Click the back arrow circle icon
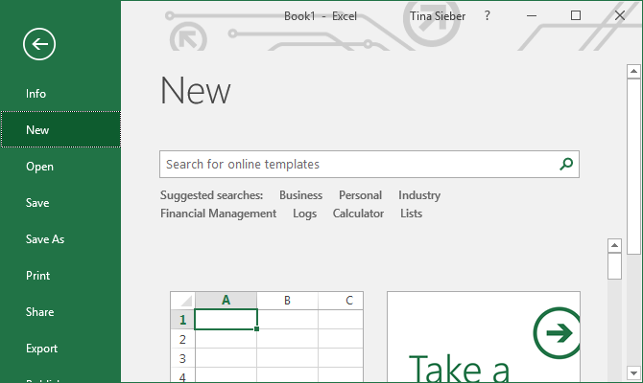The width and height of the screenshot is (643, 383). [39, 44]
